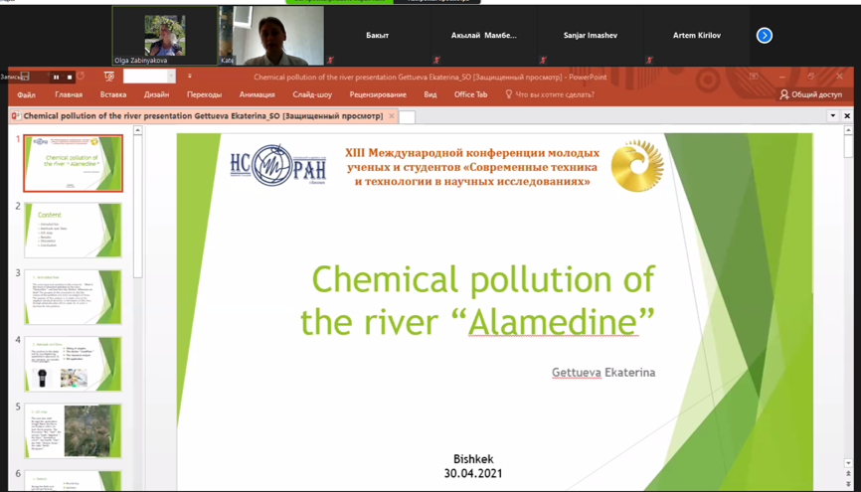This screenshot has width=861, height=492.
Task: Switch to the Вид ribbon tab
Action: tap(430, 94)
